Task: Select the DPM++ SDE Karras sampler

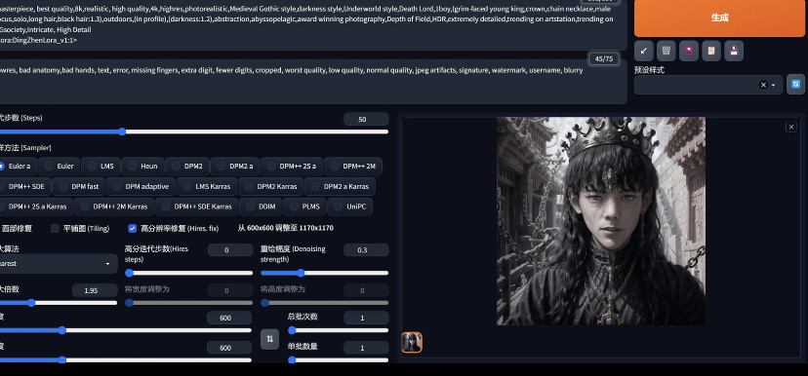Action: coord(196,207)
